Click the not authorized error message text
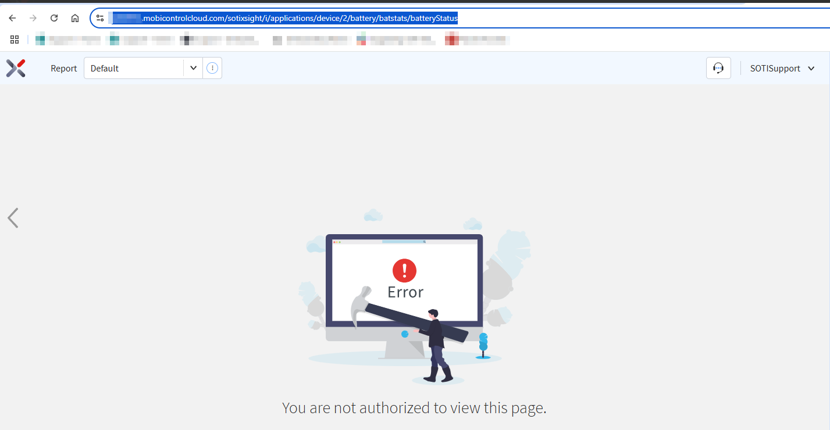 pyautogui.click(x=414, y=407)
